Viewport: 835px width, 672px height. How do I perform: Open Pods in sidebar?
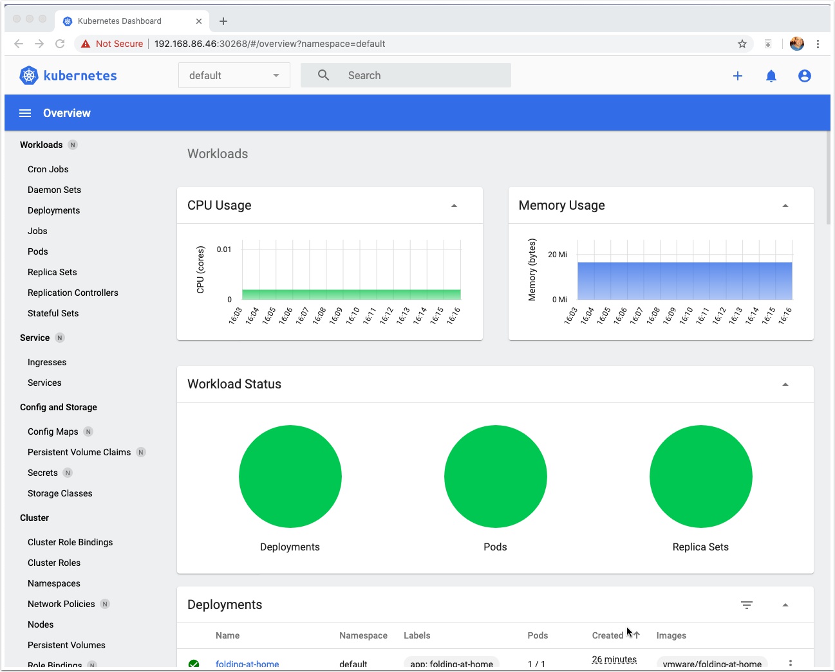38,251
